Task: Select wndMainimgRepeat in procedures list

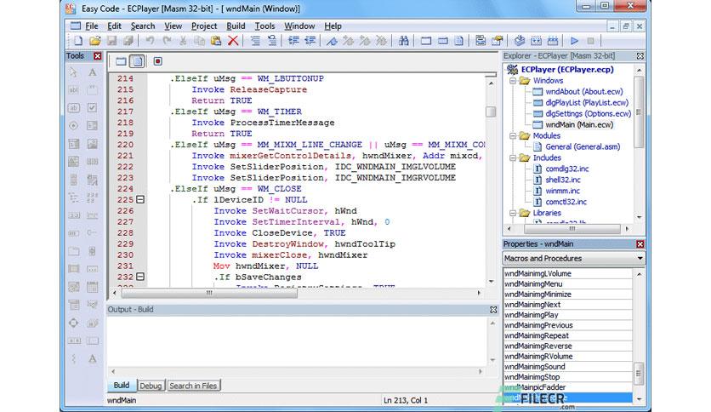Action: 568,335
